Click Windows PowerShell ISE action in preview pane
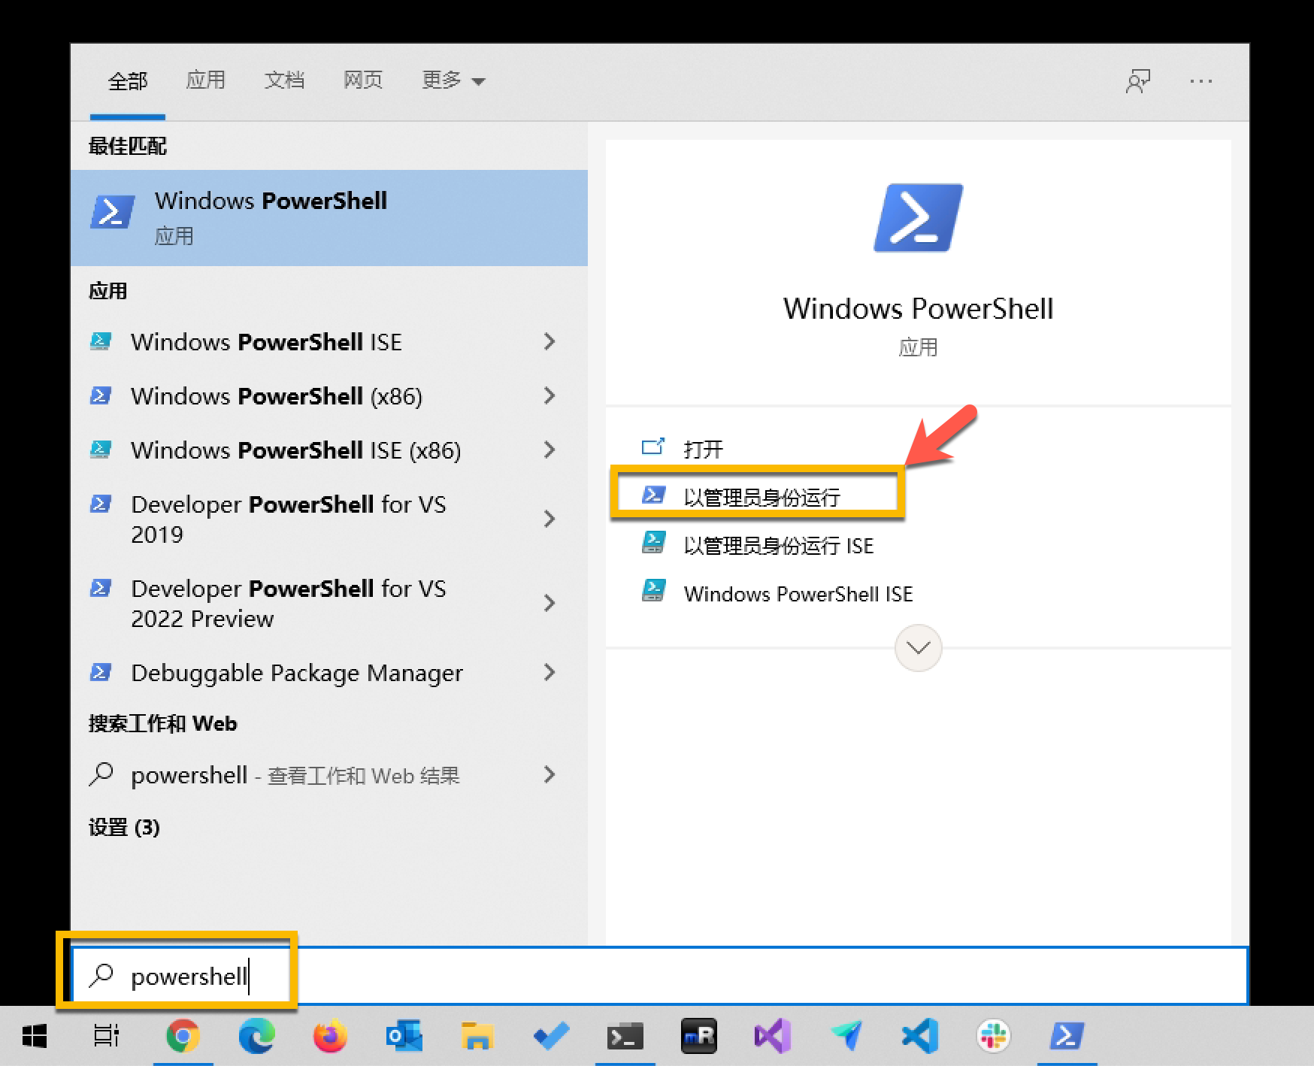The image size is (1314, 1066). (x=798, y=594)
